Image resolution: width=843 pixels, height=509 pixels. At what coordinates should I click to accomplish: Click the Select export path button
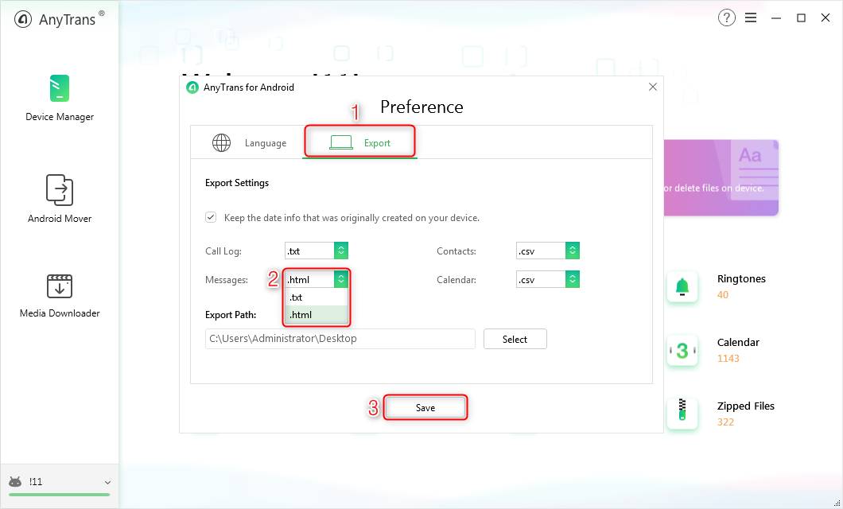515,339
